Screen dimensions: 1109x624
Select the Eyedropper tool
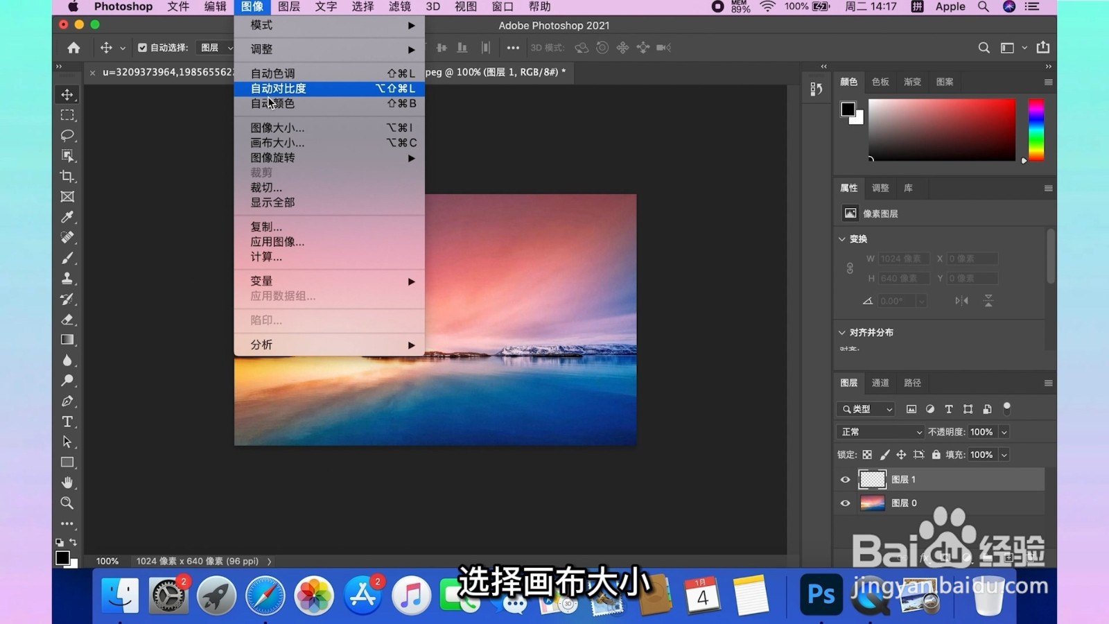tap(67, 217)
